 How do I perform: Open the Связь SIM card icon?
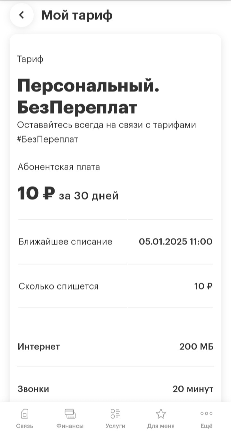[x=24, y=414]
